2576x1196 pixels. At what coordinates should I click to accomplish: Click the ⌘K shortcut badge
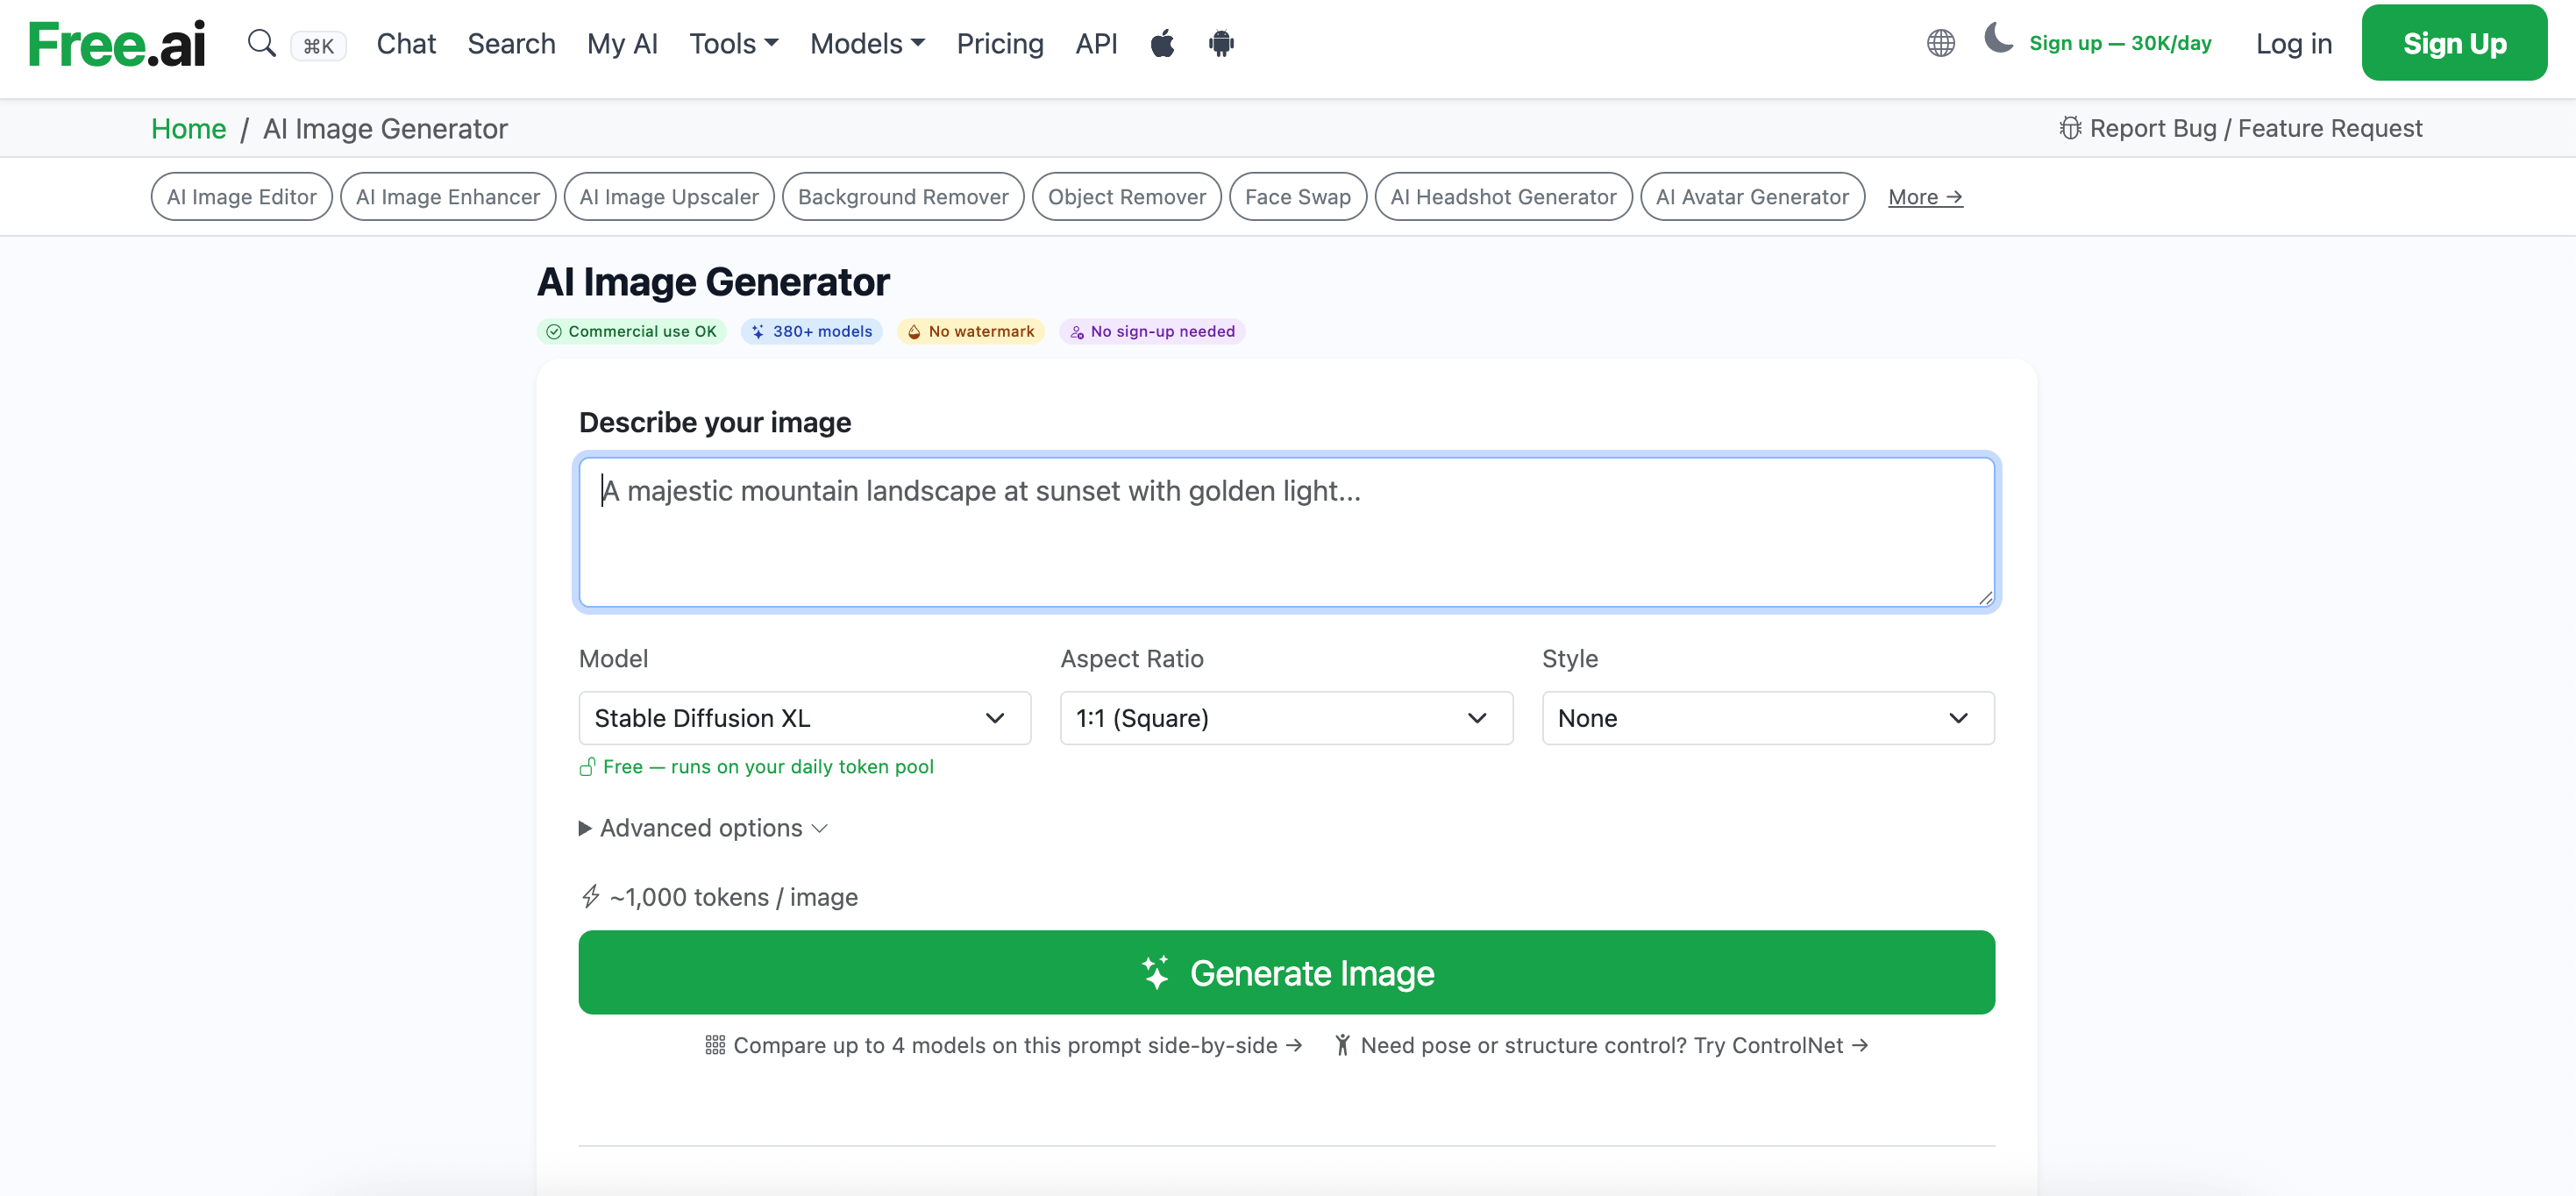(x=318, y=45)
